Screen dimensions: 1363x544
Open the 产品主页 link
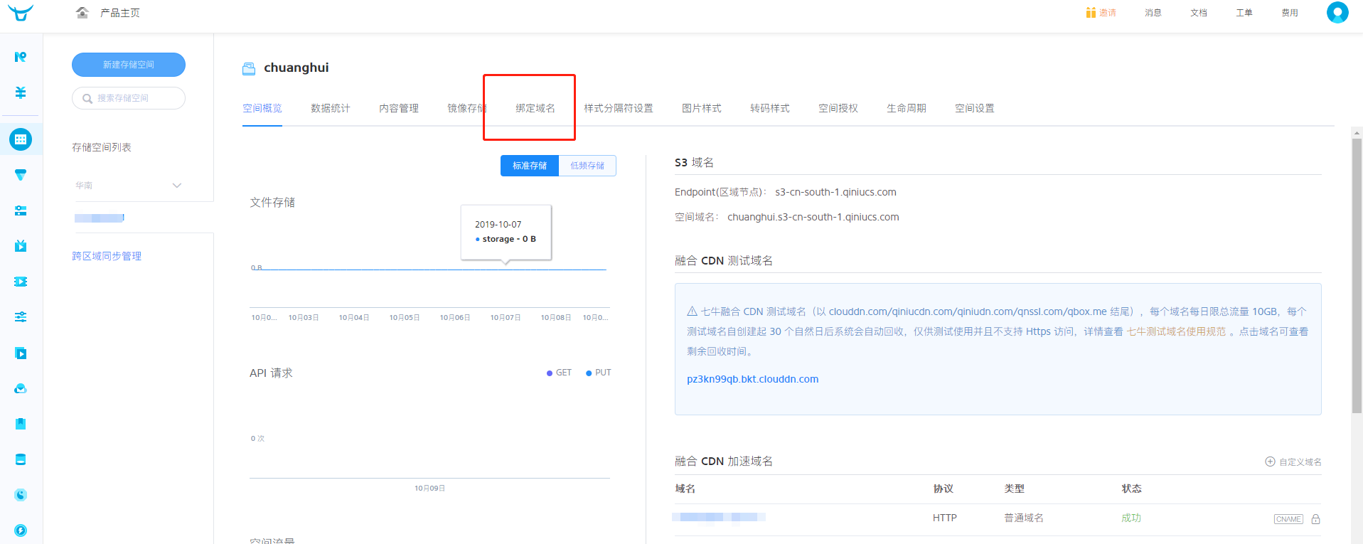pos(120,13)
